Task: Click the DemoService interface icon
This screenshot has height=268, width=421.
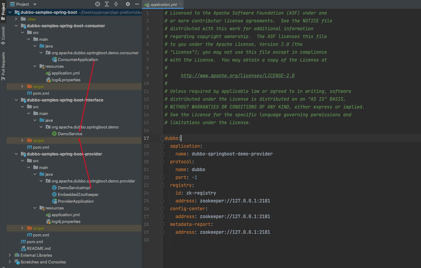Action: pyautogui.click(x=54, y=134)
